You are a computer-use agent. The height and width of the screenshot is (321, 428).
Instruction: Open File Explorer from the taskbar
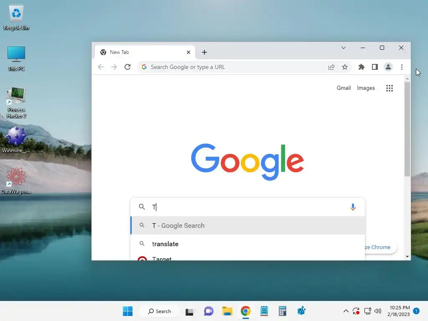click(x=227, y=311)
